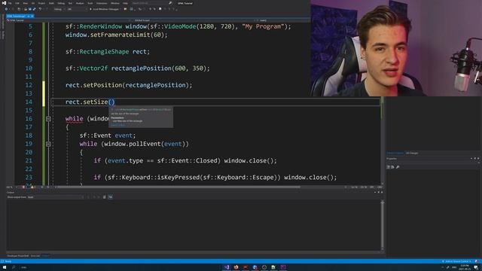Click Categorized icon in Properties panel

pos(389,167)
